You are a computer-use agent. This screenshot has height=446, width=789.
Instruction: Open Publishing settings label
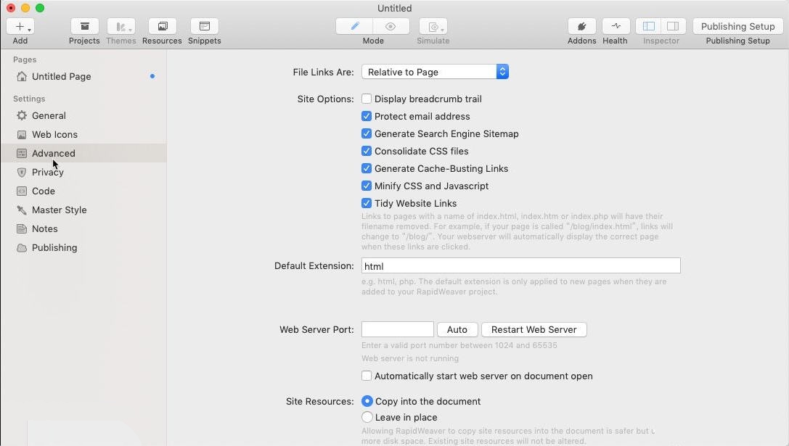click(x=54, y=248)
